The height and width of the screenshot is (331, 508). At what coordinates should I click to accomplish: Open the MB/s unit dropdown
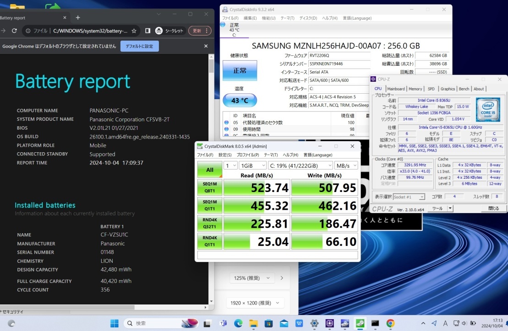pyautogui.click(x=346, y=165)
